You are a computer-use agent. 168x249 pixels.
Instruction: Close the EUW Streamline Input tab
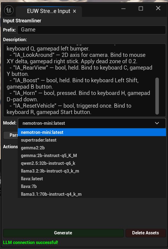point(74,11)
